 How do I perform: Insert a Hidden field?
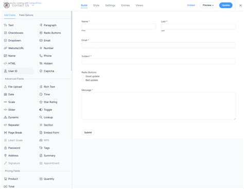(46, 64)
